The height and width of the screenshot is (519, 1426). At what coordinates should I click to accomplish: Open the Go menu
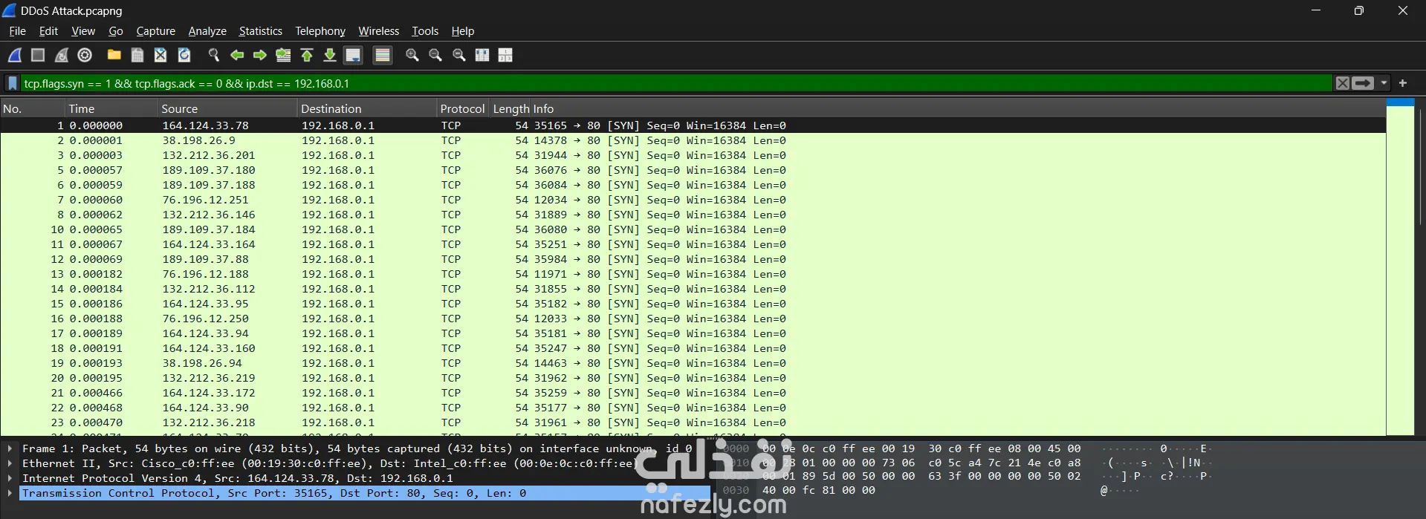(116, 31)
